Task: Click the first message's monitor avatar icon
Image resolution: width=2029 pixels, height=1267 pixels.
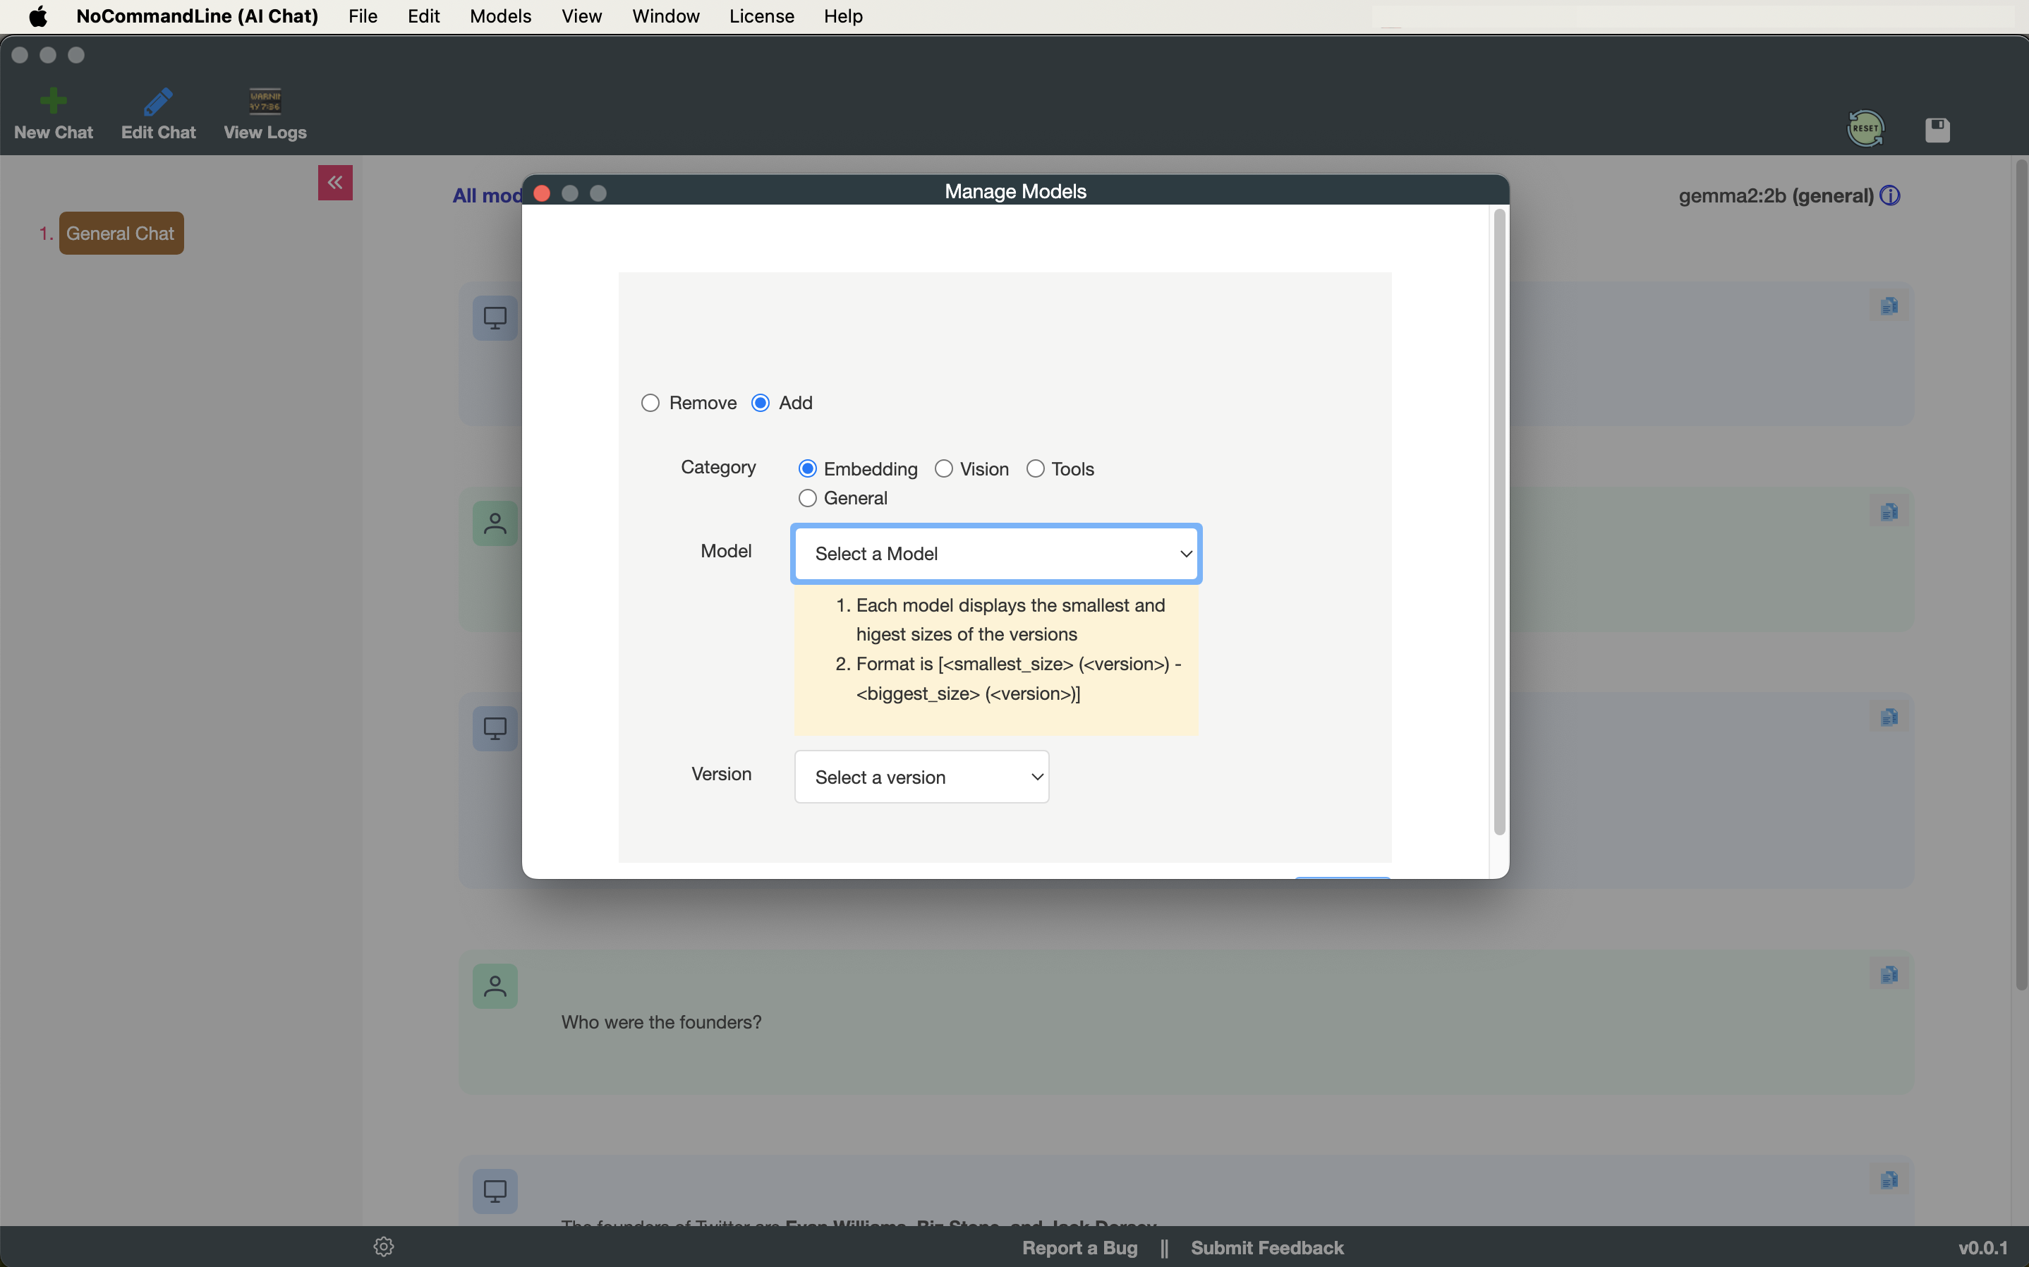Action: 495,318
